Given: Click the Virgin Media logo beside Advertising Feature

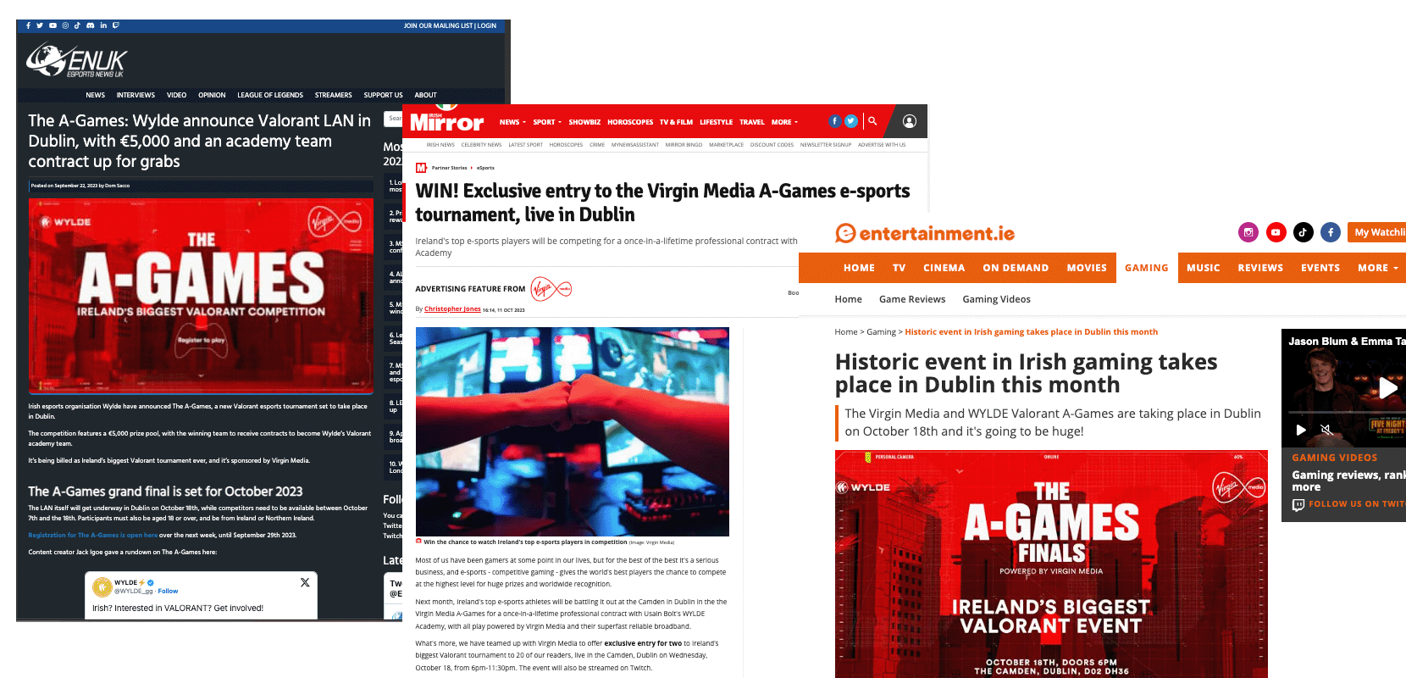Looking at the screenshot, I should click(x=551, y=289).
